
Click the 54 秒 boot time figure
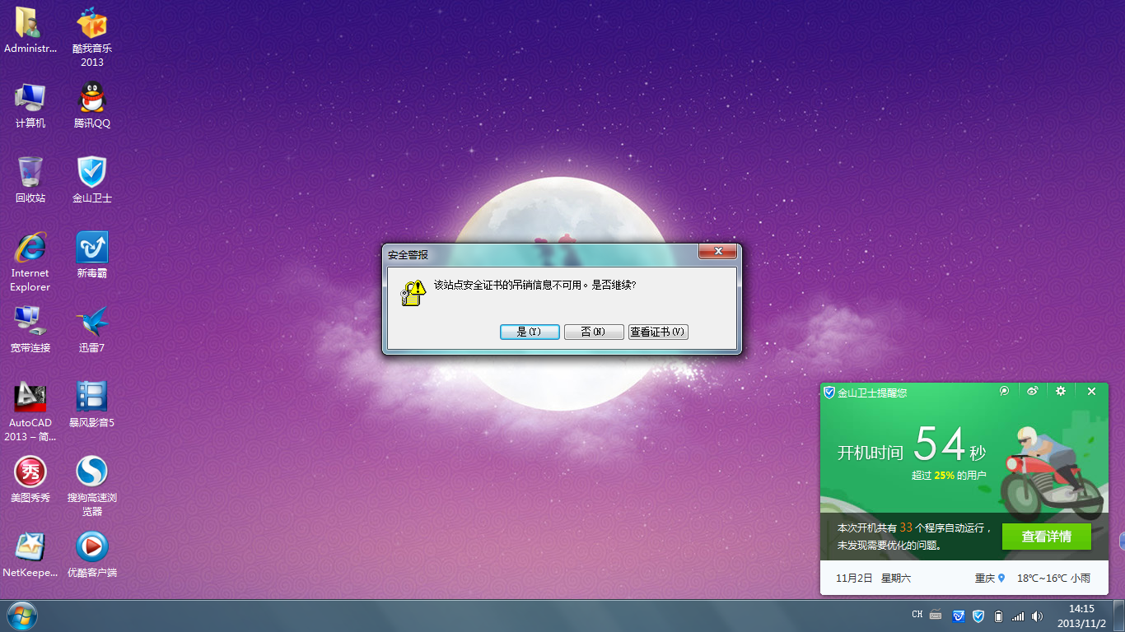pos(950,445)
